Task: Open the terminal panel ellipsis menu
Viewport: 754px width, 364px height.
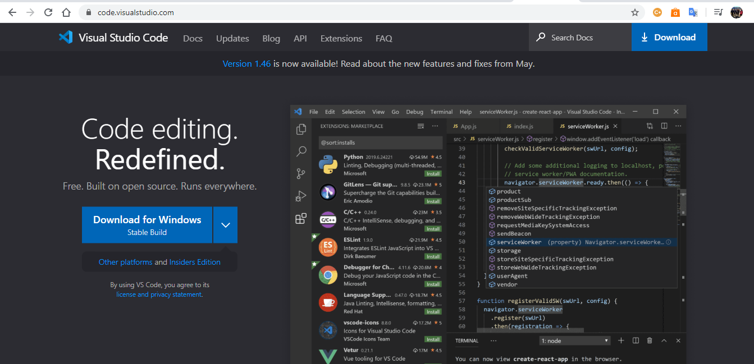Action: pyautogui.click(x=493, y=340)
